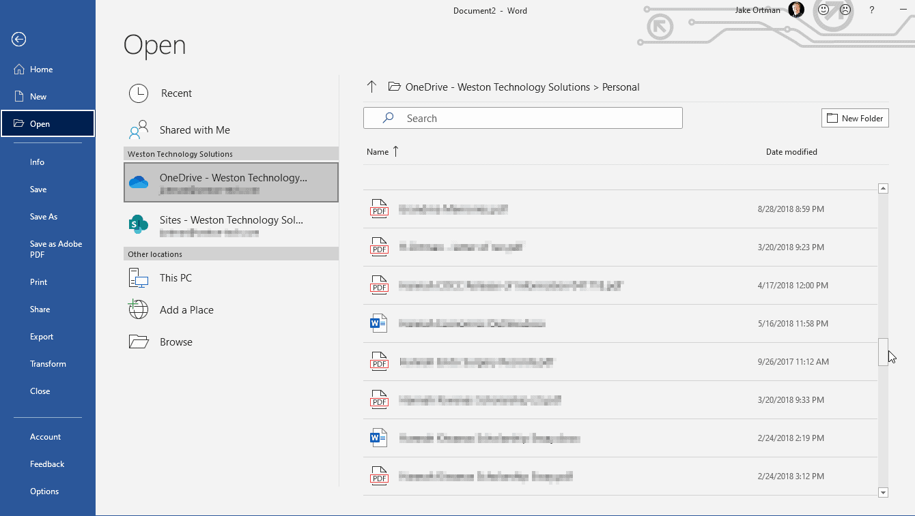
Task: Click Jake Ortman's profile picture
Action: click(796, 10)
